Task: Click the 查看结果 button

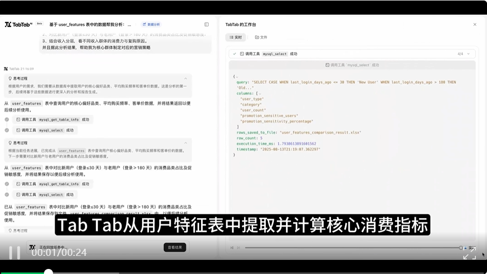Action: (x=175, y=247)
